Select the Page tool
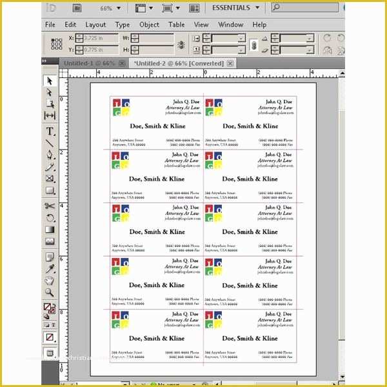This screenshot has width=387, height=387. [x=50, y=104]
